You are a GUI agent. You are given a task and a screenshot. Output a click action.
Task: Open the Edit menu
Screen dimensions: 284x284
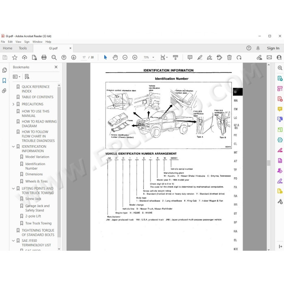click(10, 42)
